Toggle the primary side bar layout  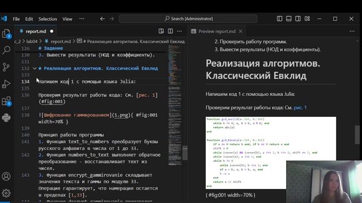pyautogui.click(x=279, y=19)
